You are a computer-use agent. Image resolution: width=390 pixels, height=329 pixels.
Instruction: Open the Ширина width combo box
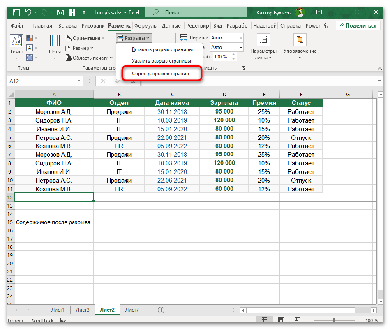click(226, 38)
